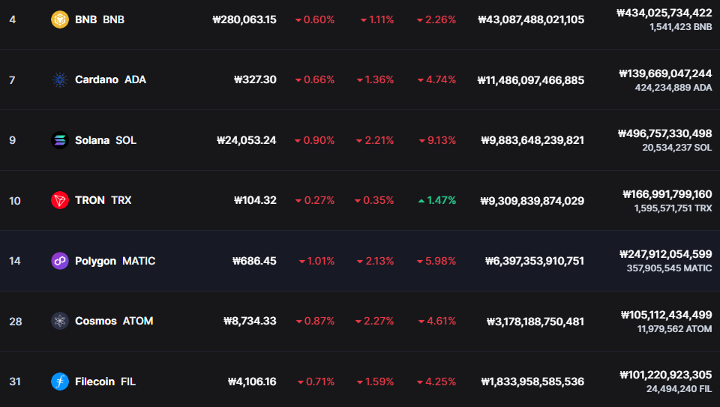Click Polygon's 5.98% weekly change value
720x407 pixels.
point(437,261)
